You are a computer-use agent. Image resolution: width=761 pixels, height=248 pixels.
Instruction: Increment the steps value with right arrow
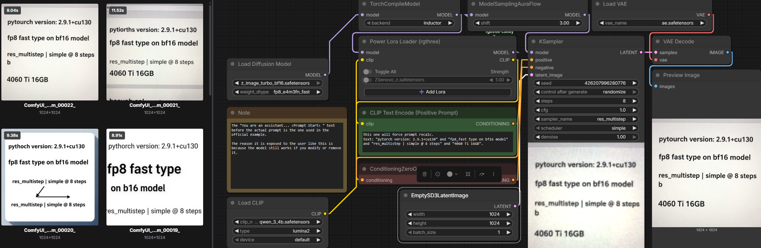(x=634, y=101)
